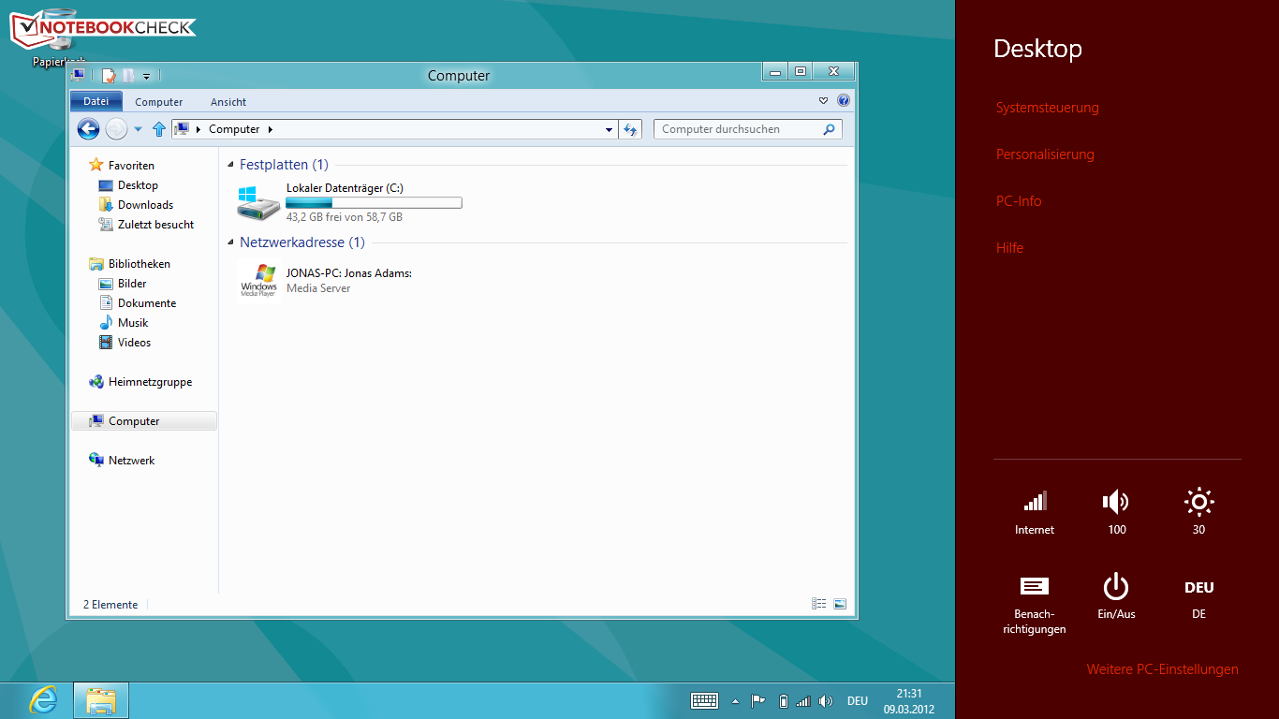Open the Bilder library
1279x719 pixels.
132,284
